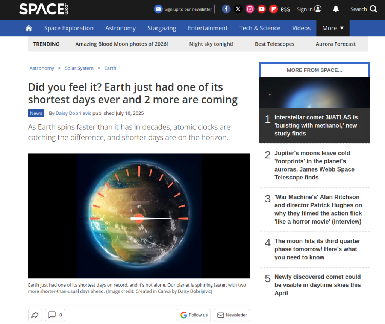This screenshot has height=324, width=385.
Task: Open the X social media icon
Action: tap(238, 9)
